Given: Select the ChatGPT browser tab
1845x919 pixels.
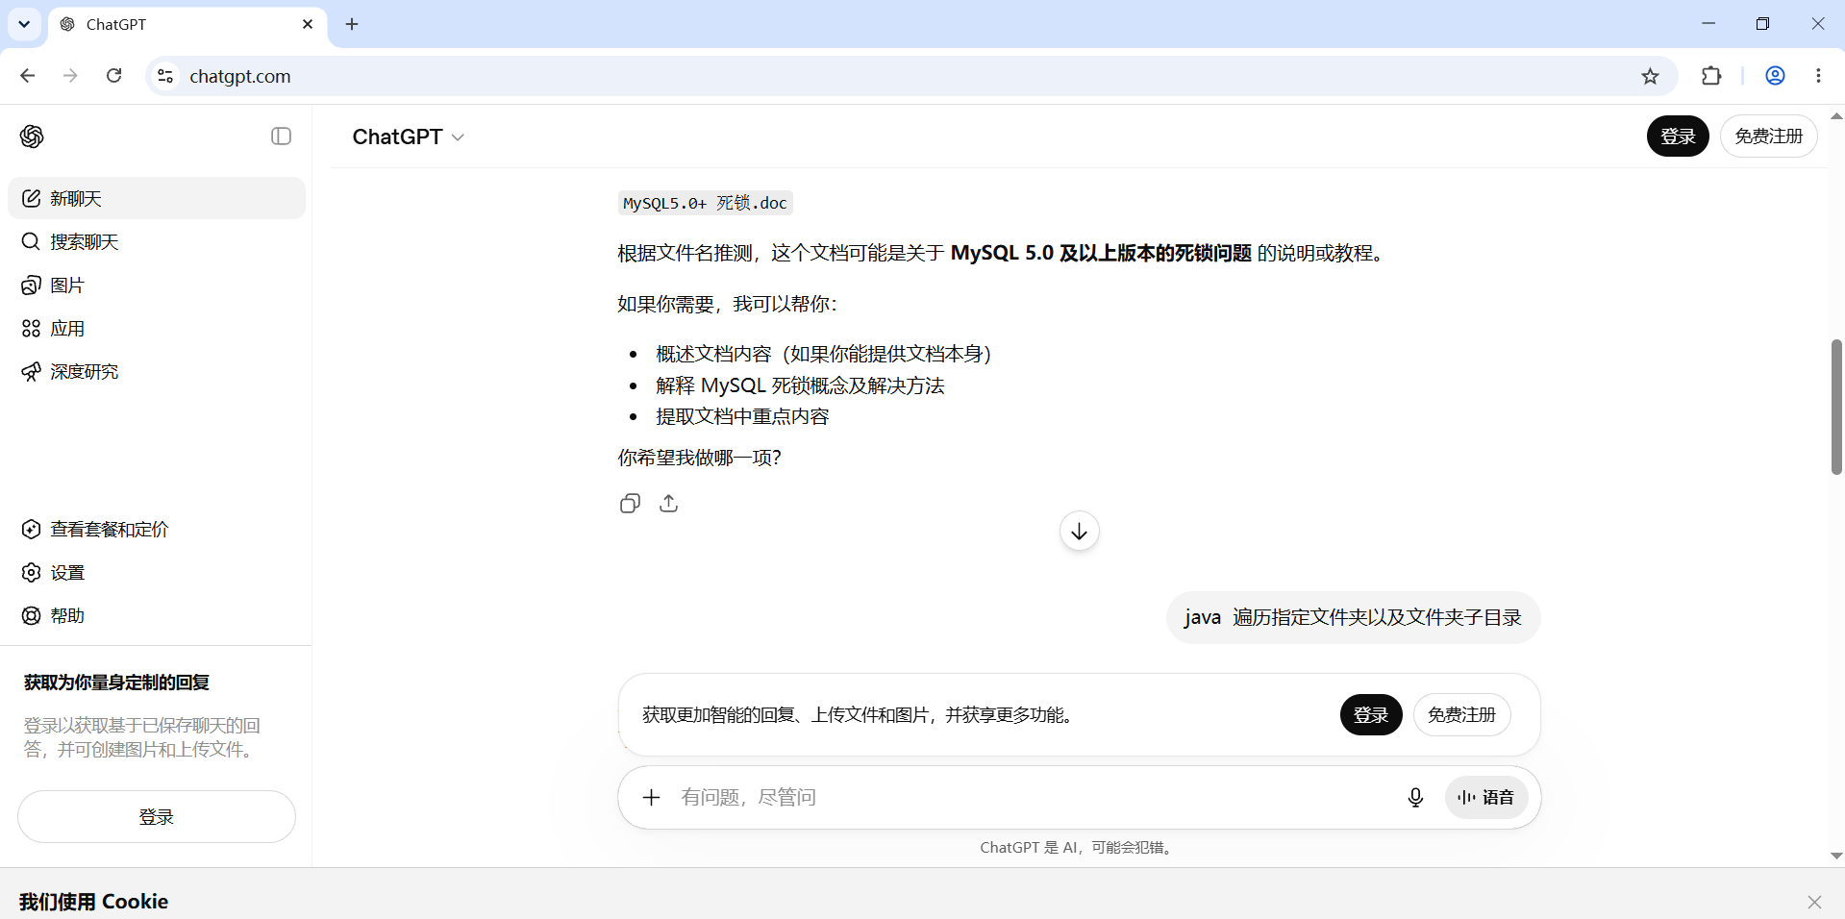Looking at the screenshot, I should pyautogui.click(x=187, y=24).
